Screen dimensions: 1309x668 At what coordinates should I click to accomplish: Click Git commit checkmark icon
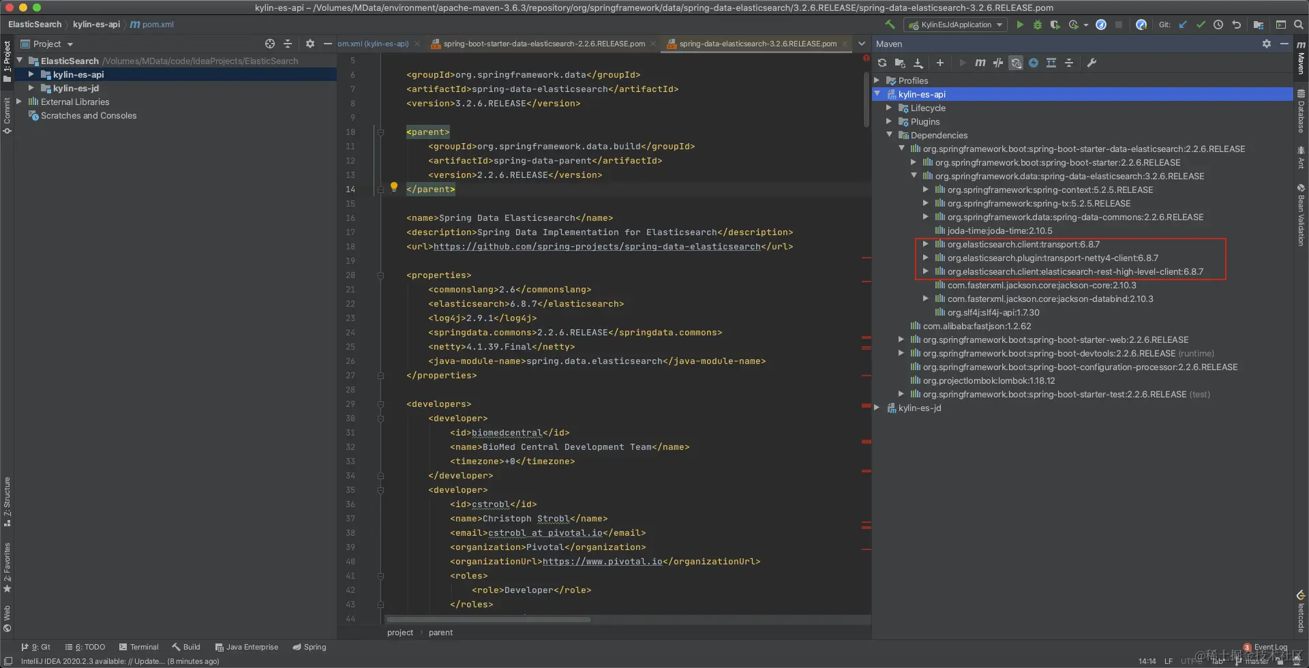tap(1201, 25)
